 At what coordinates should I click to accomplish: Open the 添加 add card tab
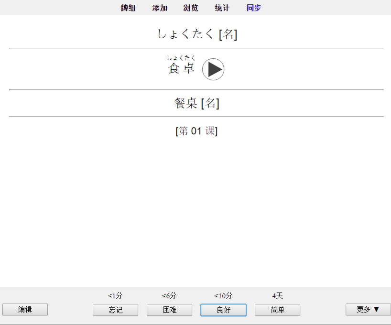(x=160, y=8)
